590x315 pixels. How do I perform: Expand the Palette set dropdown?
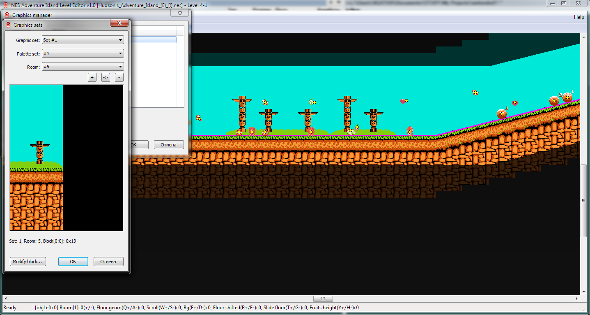point(83,53)
